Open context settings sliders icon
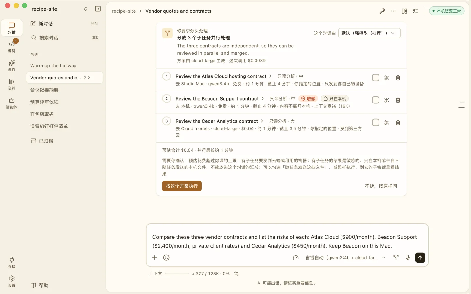Image resolution: width=471 pixels, height=294 pixels. point(236,273)
